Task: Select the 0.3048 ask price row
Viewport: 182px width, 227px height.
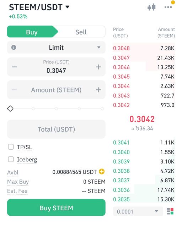Action: pos(144,48)
